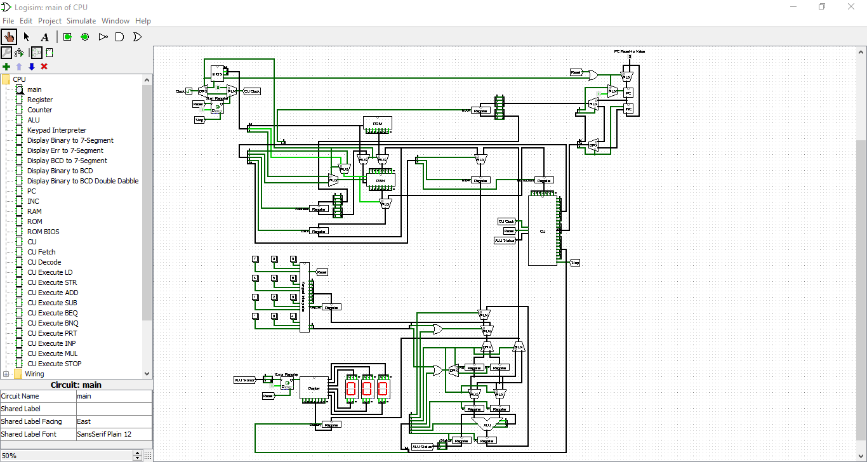867x462 pixels.
Task: Select CU Fetch circuit
Action: point(41,252)
